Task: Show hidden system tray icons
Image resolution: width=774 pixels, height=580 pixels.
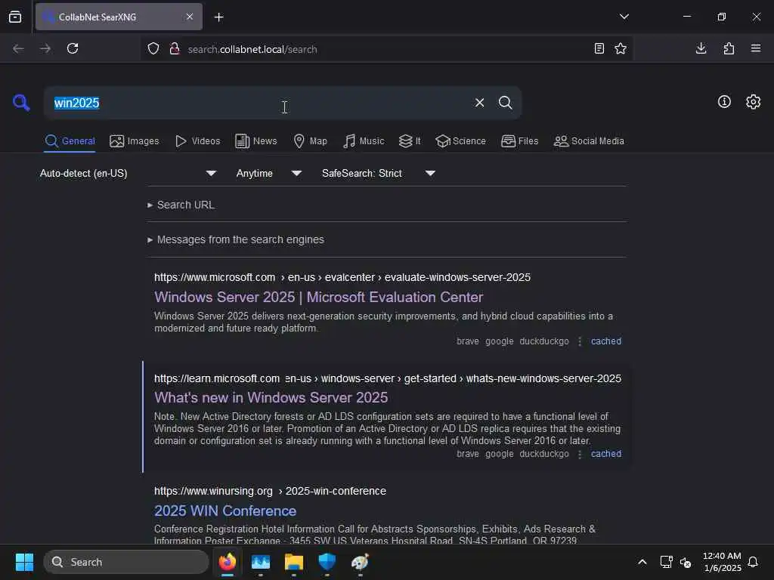Action: click(x=642, y=562)
